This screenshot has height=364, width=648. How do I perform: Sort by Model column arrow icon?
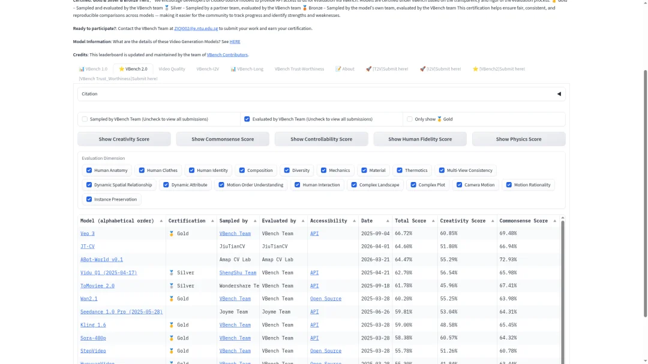[161, 221]
